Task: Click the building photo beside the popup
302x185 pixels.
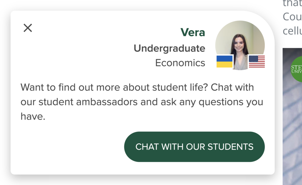Action: (x=292, y=116)
